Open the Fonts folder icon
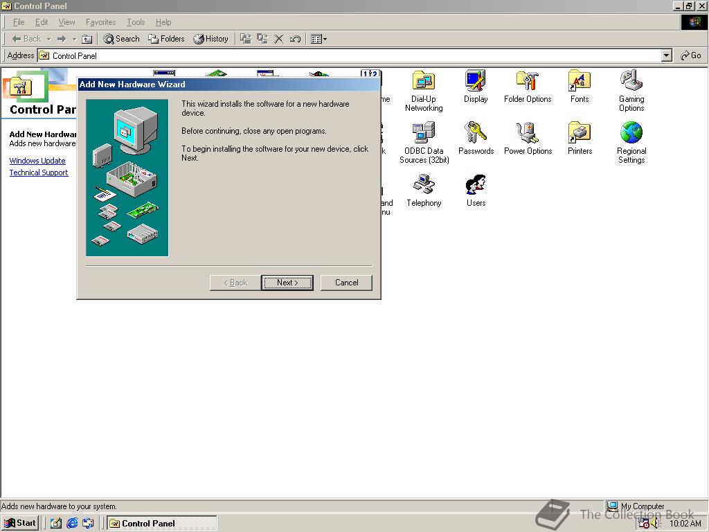709x532 pixels. (580, 87)
